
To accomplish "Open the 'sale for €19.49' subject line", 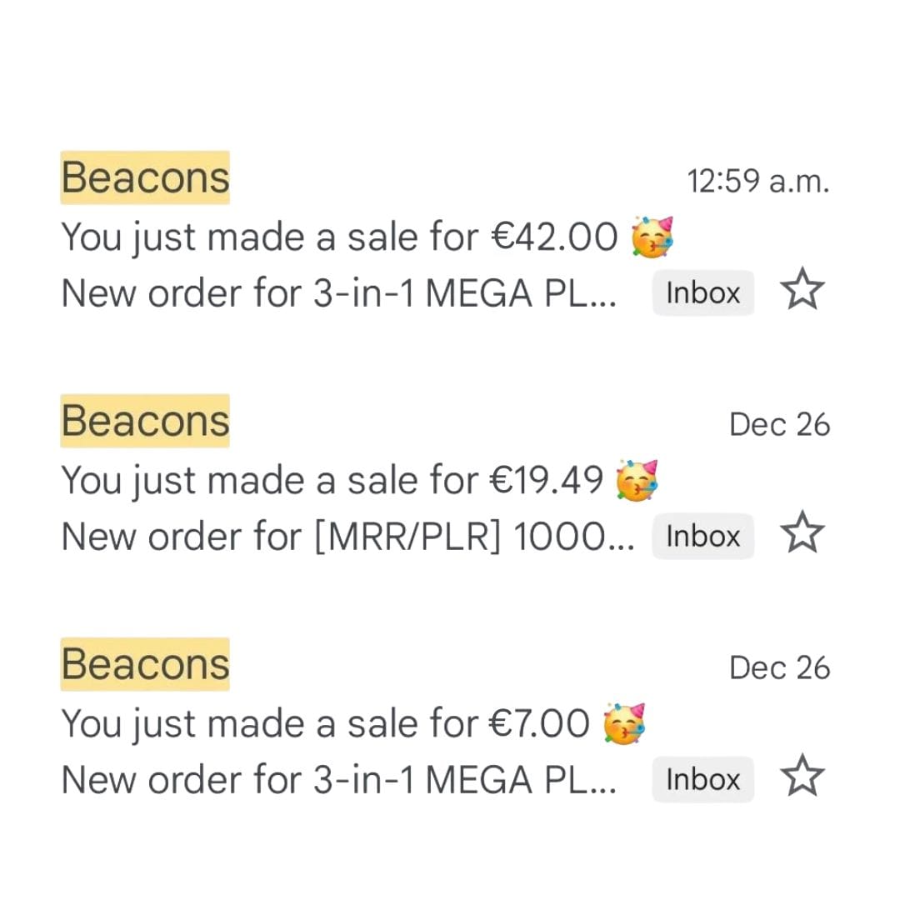I will pos(332,481).
